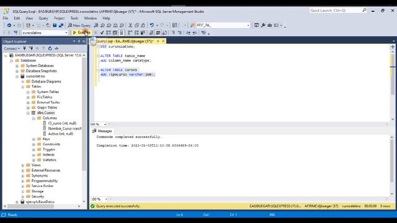Select the ID_curso column in tree
Screen dimensions: 397x223
(62, 123)
